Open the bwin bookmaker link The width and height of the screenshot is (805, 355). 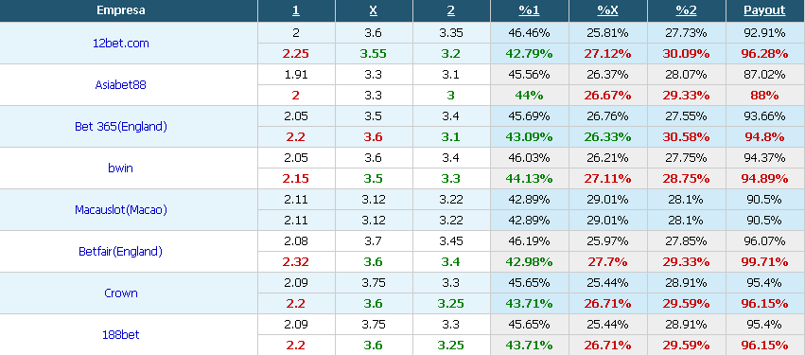coord(121,168)
